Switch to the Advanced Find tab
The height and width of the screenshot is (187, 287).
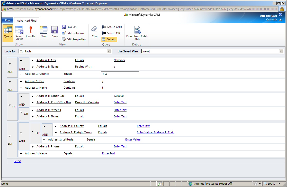coord(27,21)
